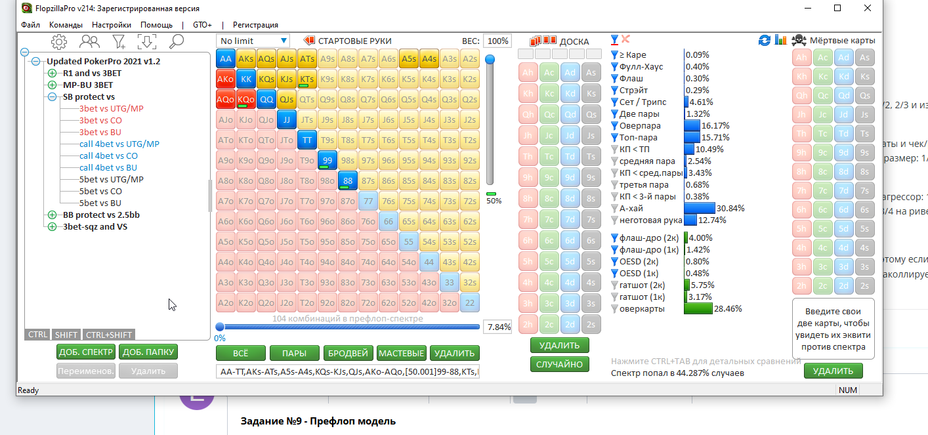The image size is (928, 435).
Task: Click the magnifying glass search icon
Action: click(176, 42)
